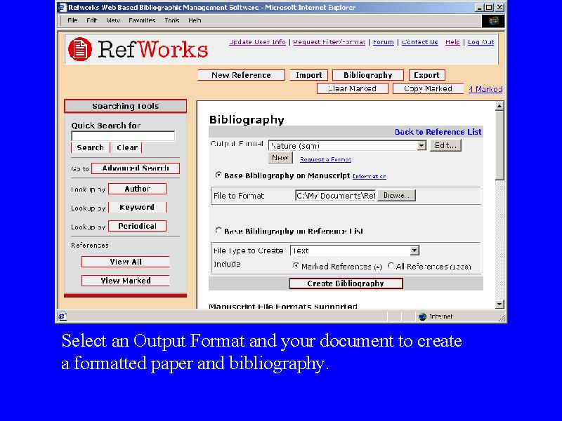Click the Searching Tools header

126,106
